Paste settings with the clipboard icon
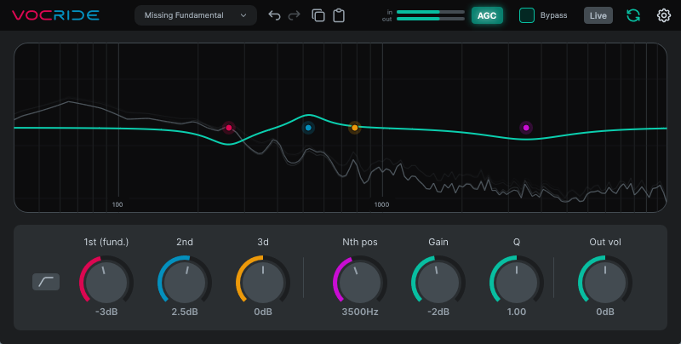The image size is (681, 344). click(x=339, y=15)
